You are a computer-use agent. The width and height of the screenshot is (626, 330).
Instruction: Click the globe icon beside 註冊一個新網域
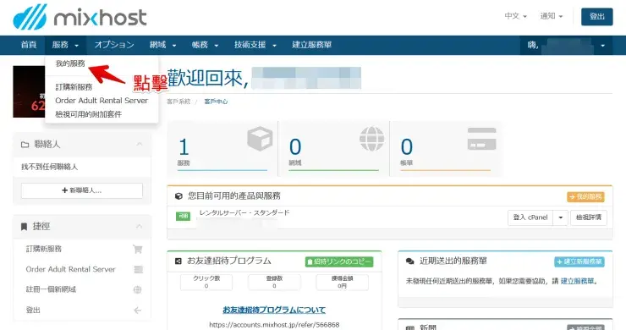coord(137,289)
